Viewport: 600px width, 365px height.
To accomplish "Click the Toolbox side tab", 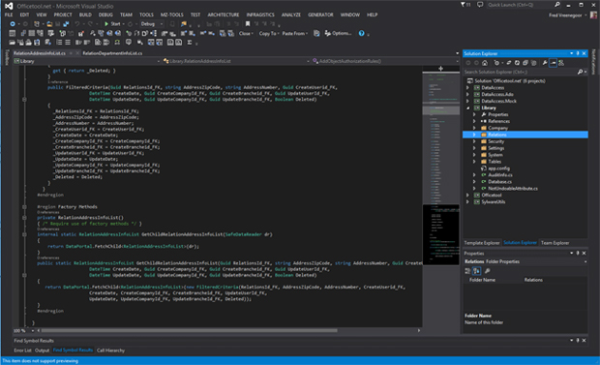I will click(x=7, y=57).
